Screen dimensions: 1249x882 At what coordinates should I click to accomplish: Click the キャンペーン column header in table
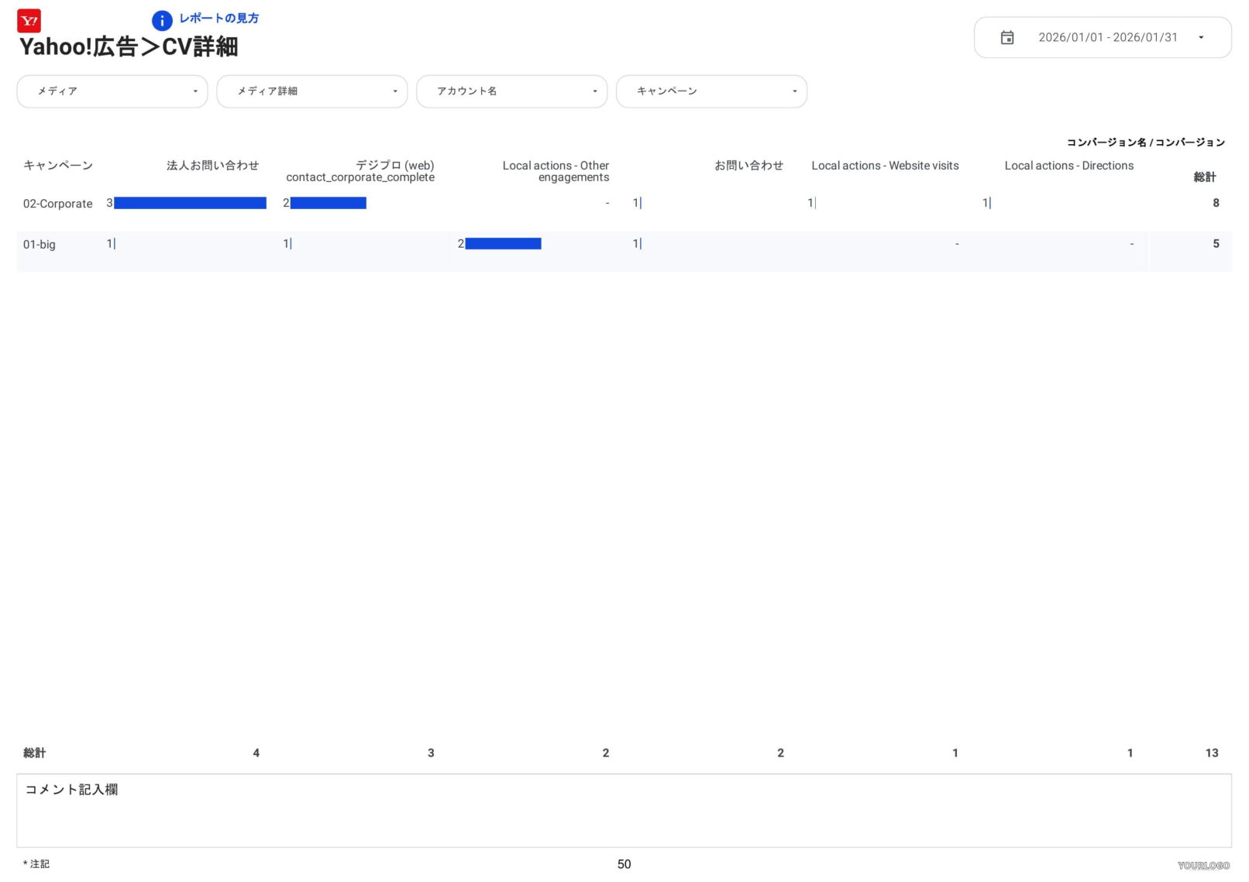(x=58, y=166)
